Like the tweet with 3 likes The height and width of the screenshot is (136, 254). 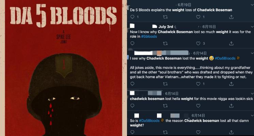198,43
